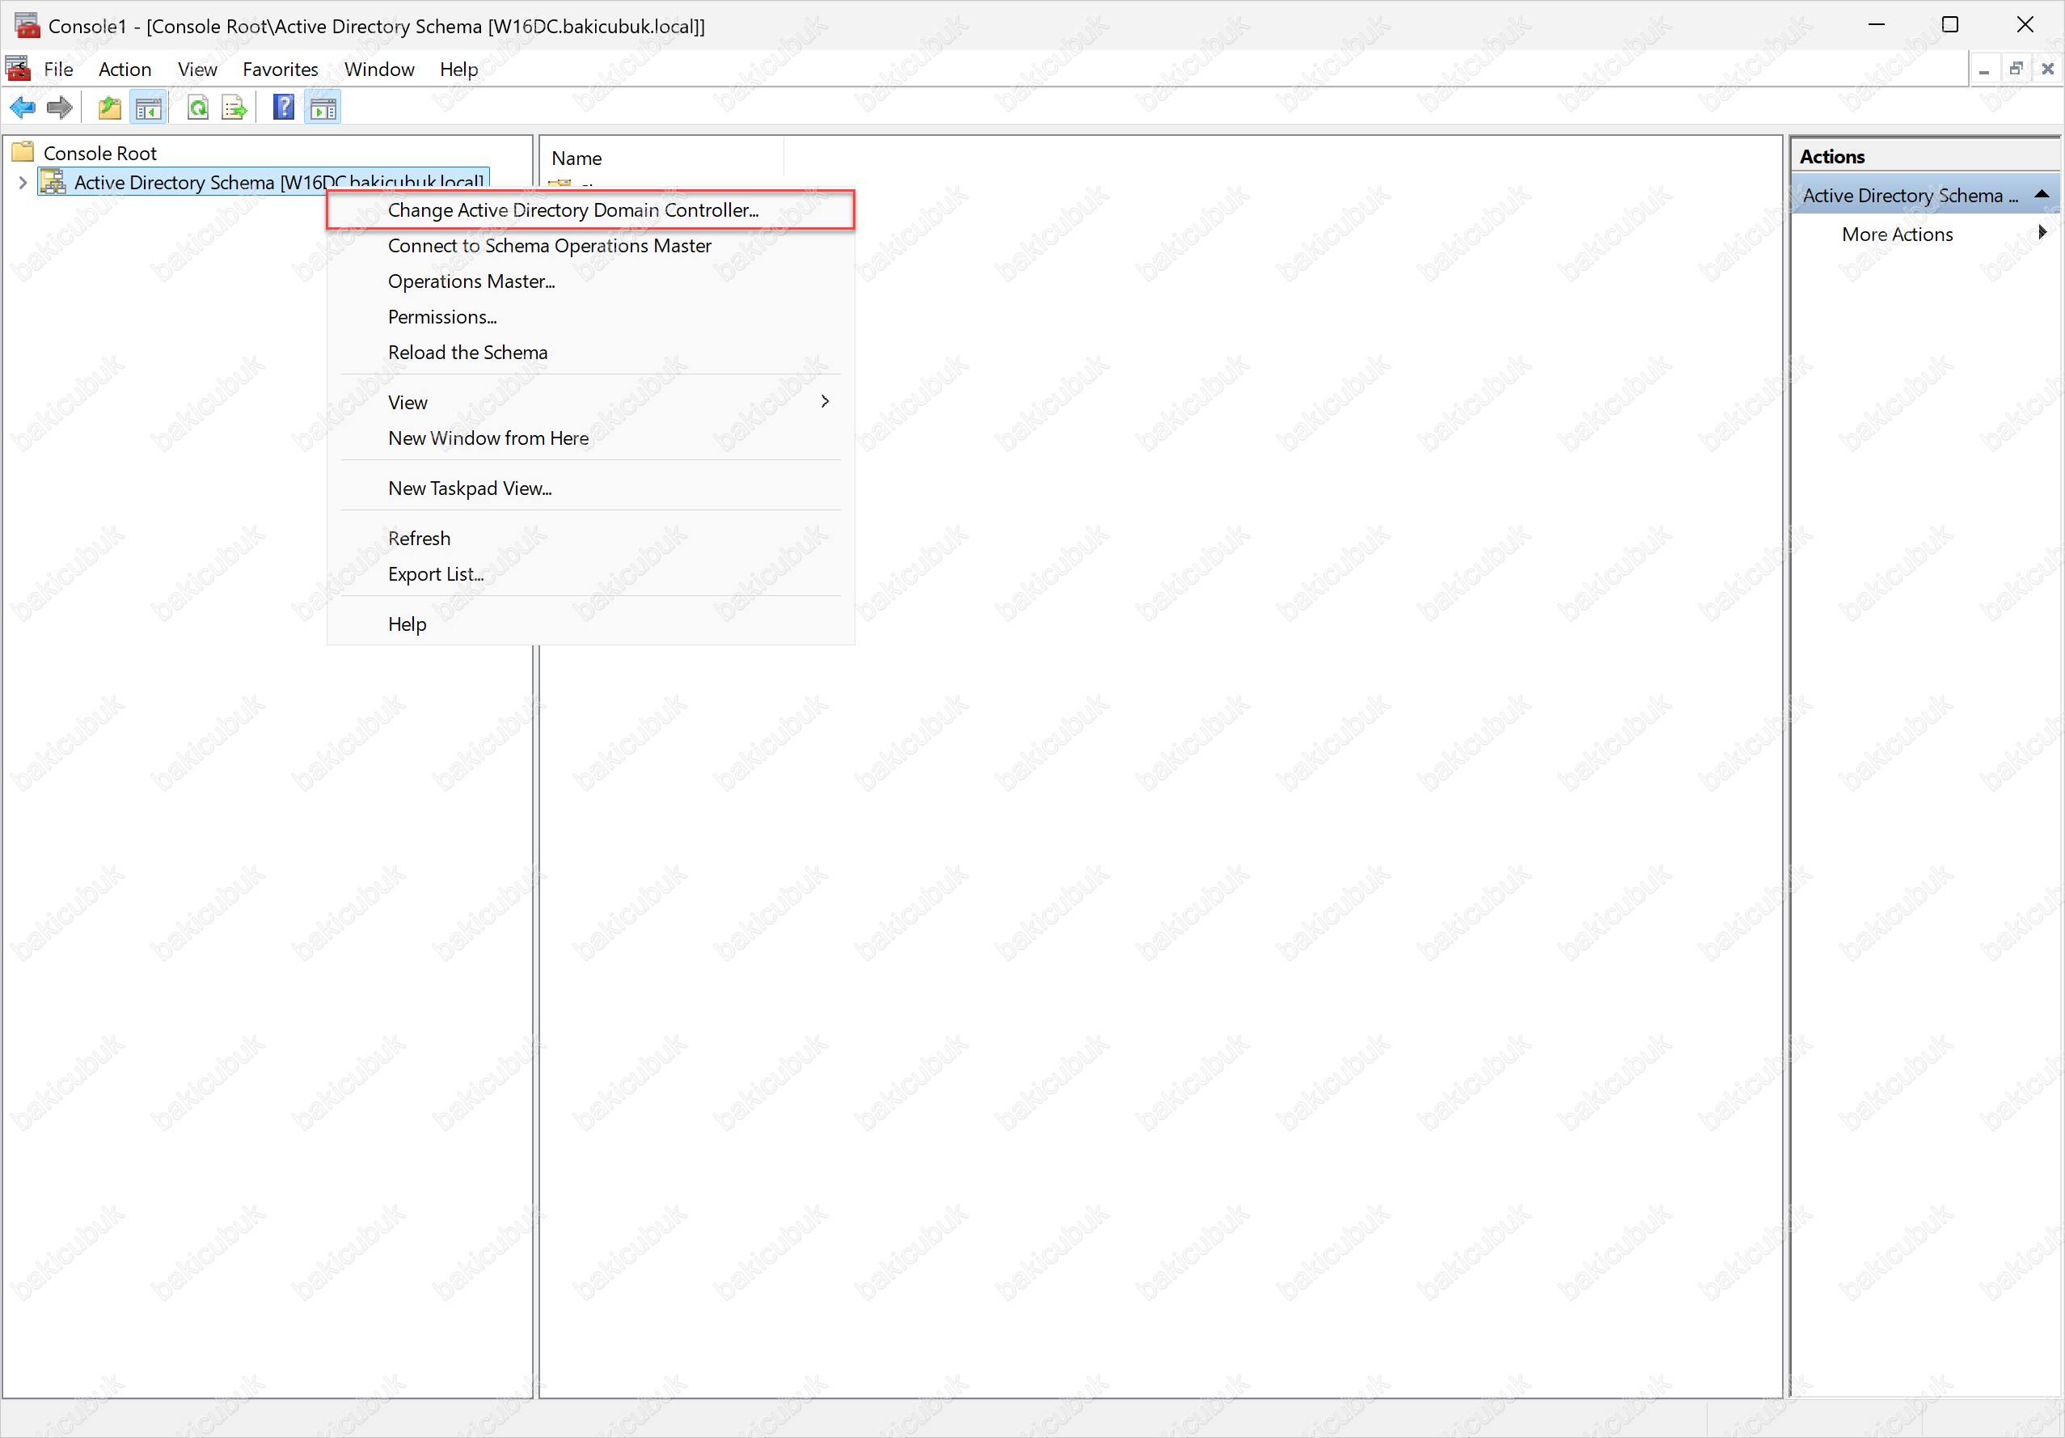Maximize the Console1 main window
Viewport: 2065px width, 1438px height.
(1950, 25)
